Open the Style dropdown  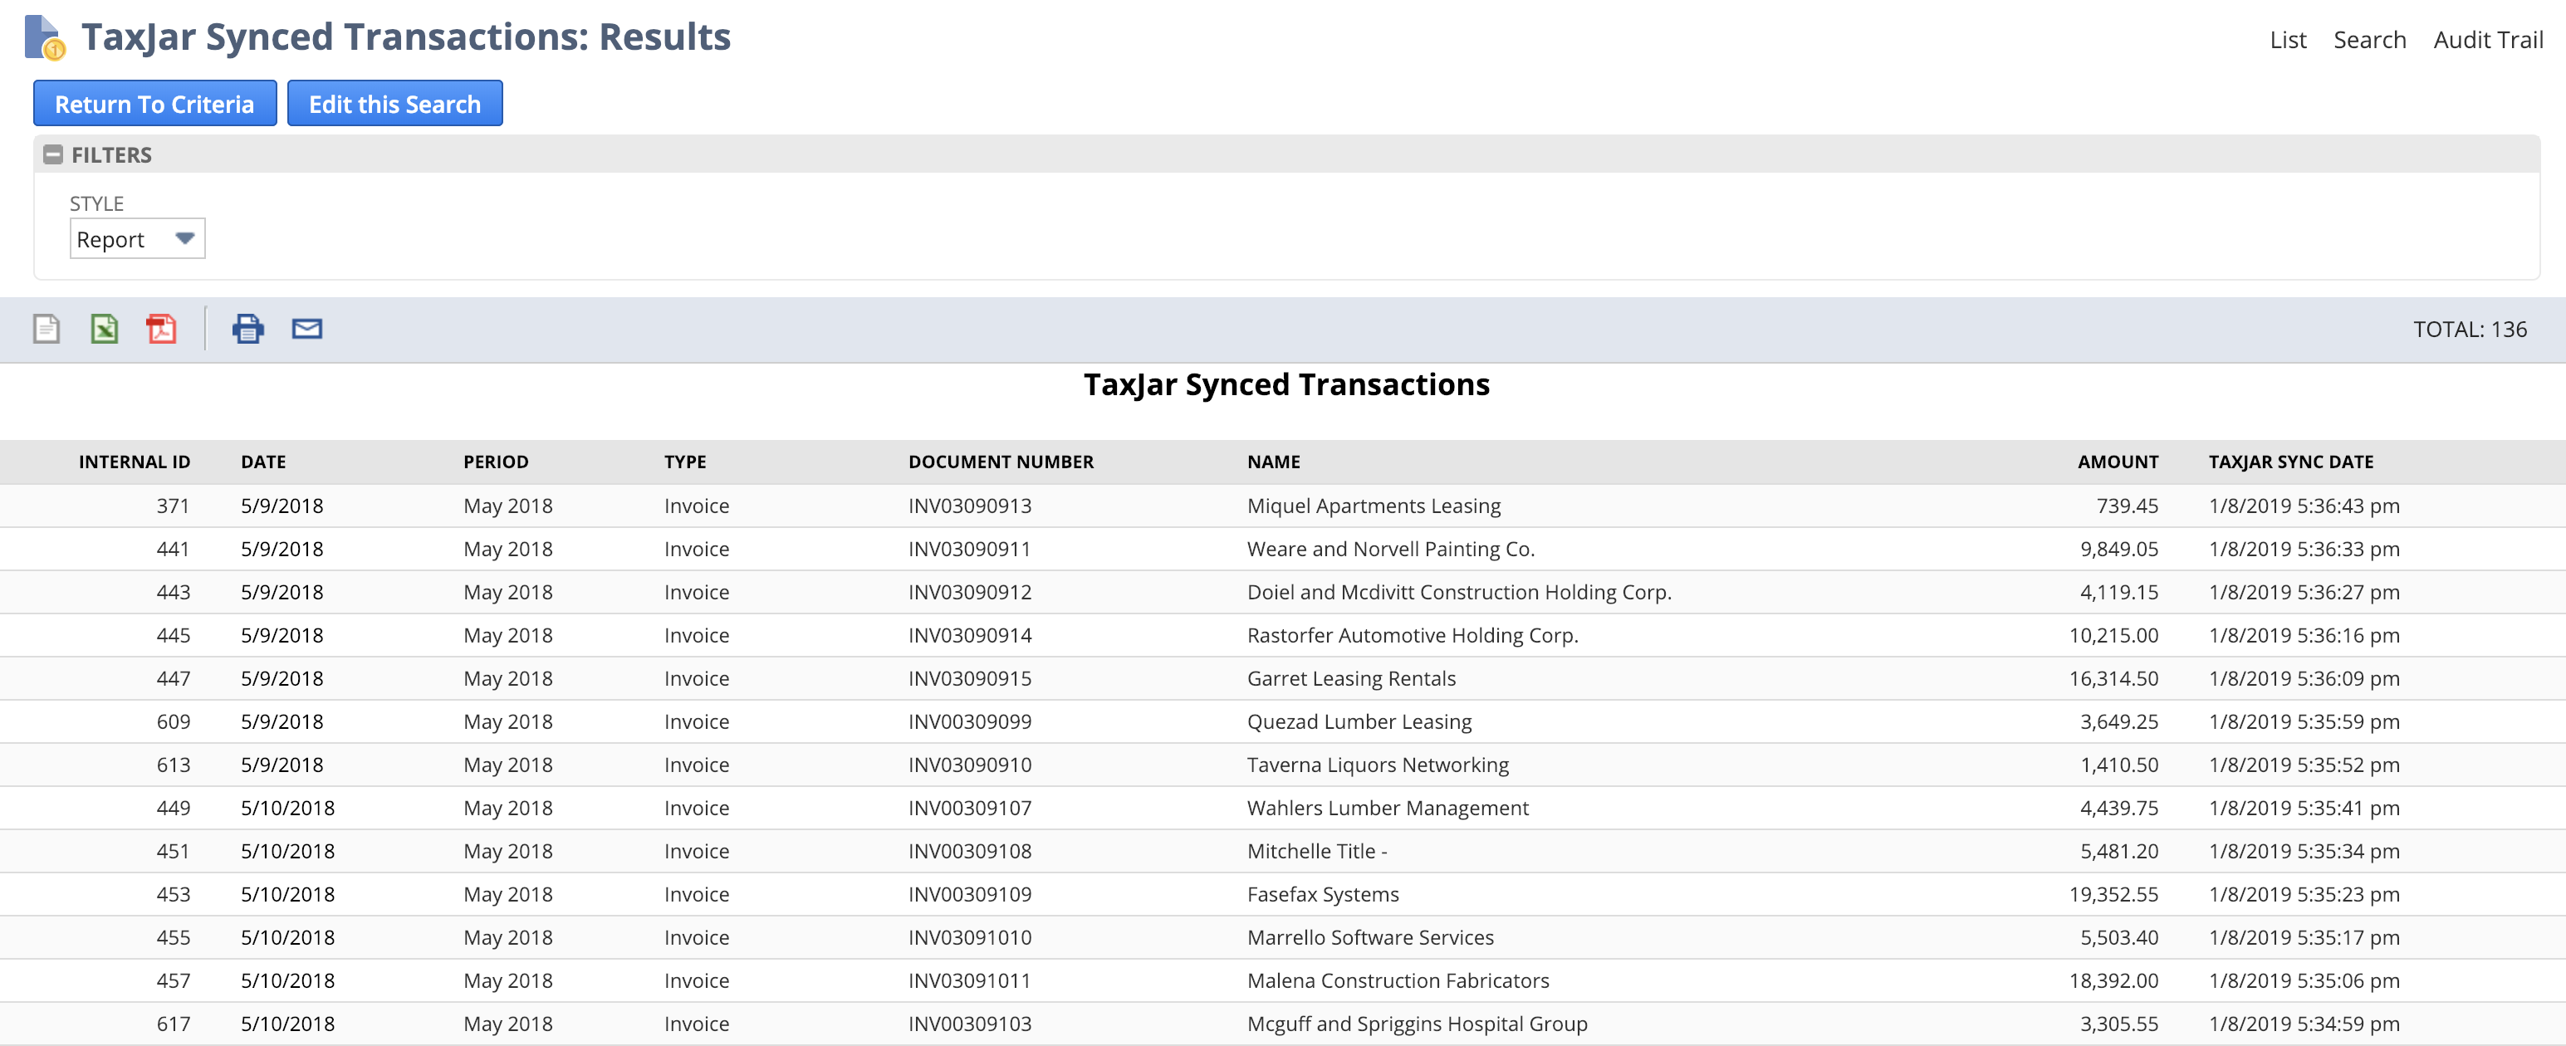(138, 239)
